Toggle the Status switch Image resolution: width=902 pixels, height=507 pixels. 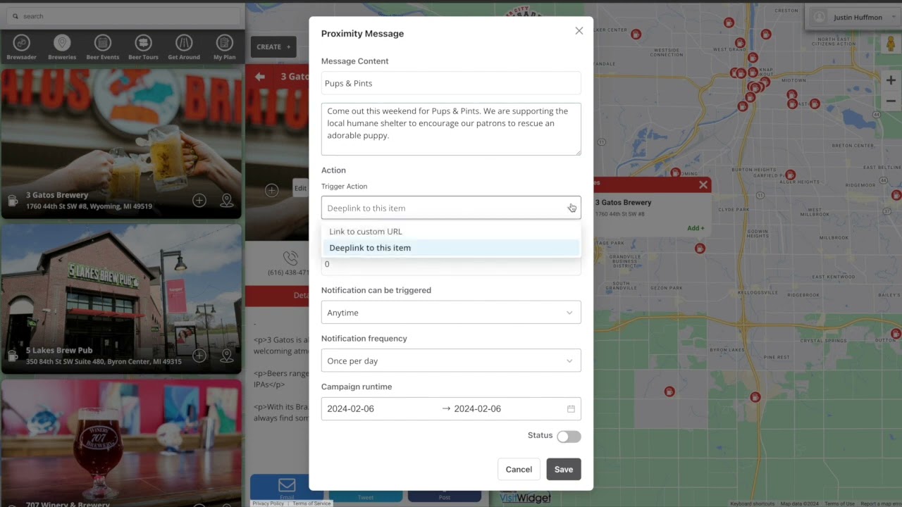tap(569, 437)
